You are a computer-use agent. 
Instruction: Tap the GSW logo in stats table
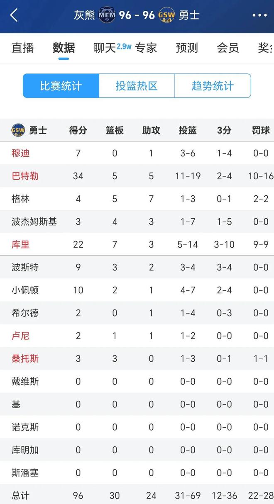pos(18,130)
